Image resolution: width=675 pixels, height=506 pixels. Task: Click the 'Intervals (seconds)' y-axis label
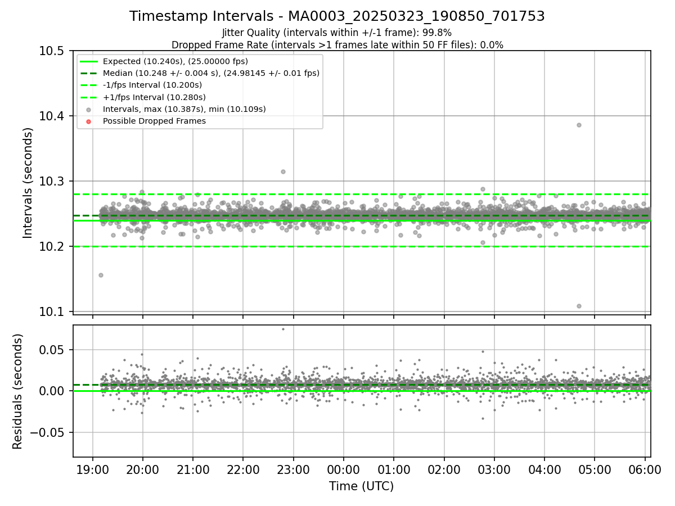pyautogui.click(x=28, y=182)
